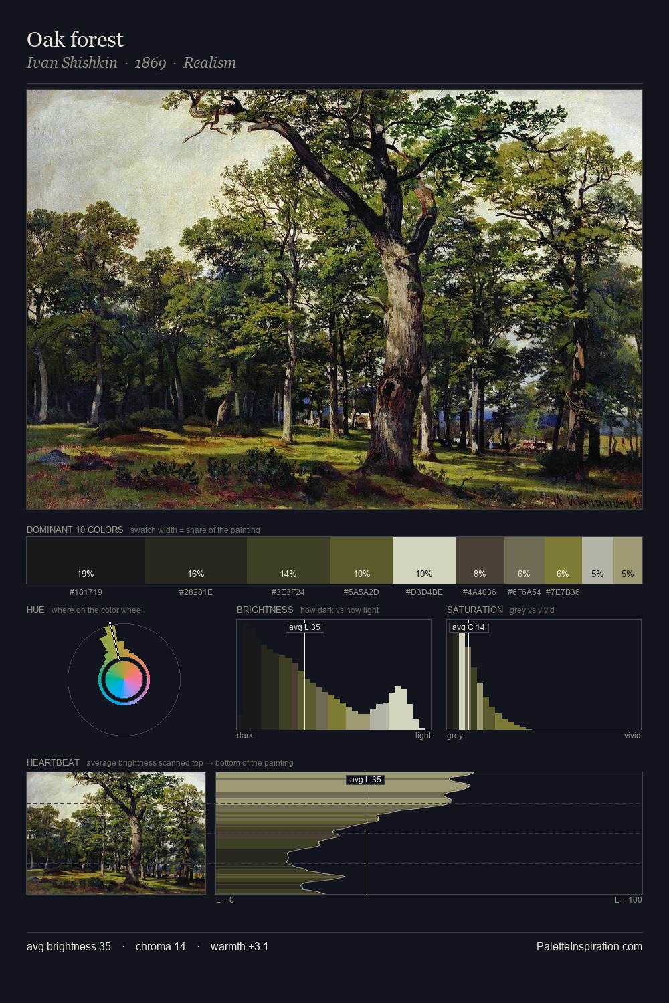Open the Heartbeat painting thumbnail

tap(116, 833)
